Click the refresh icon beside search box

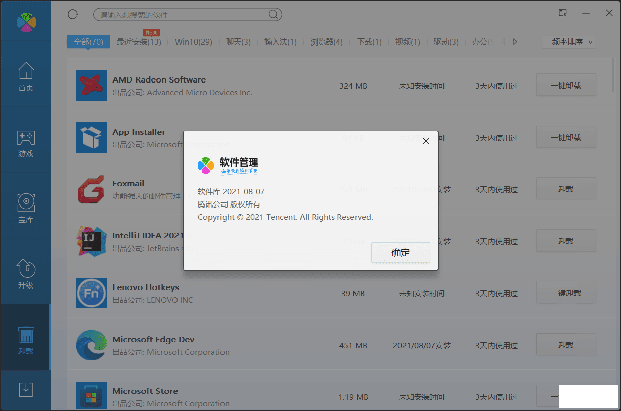coord(73,14)
